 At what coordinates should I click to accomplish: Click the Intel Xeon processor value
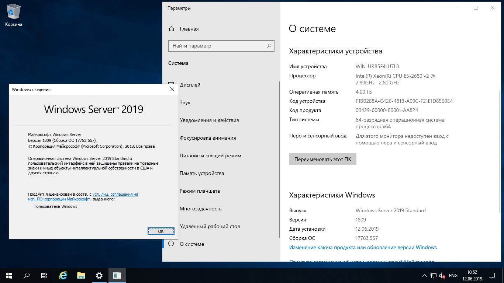[x=396, y=79]
